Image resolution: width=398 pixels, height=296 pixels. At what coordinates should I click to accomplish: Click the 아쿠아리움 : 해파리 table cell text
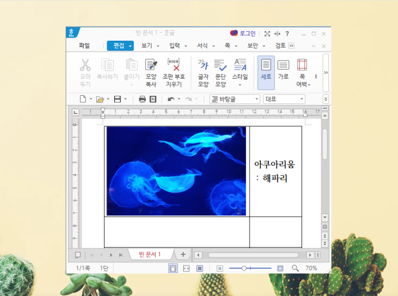(x=275, y=171)
